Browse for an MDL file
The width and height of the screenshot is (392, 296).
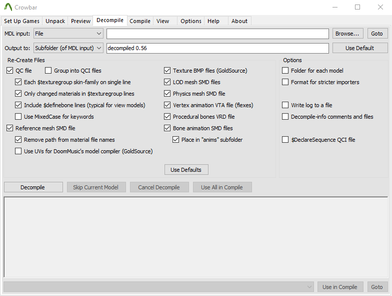347,34
